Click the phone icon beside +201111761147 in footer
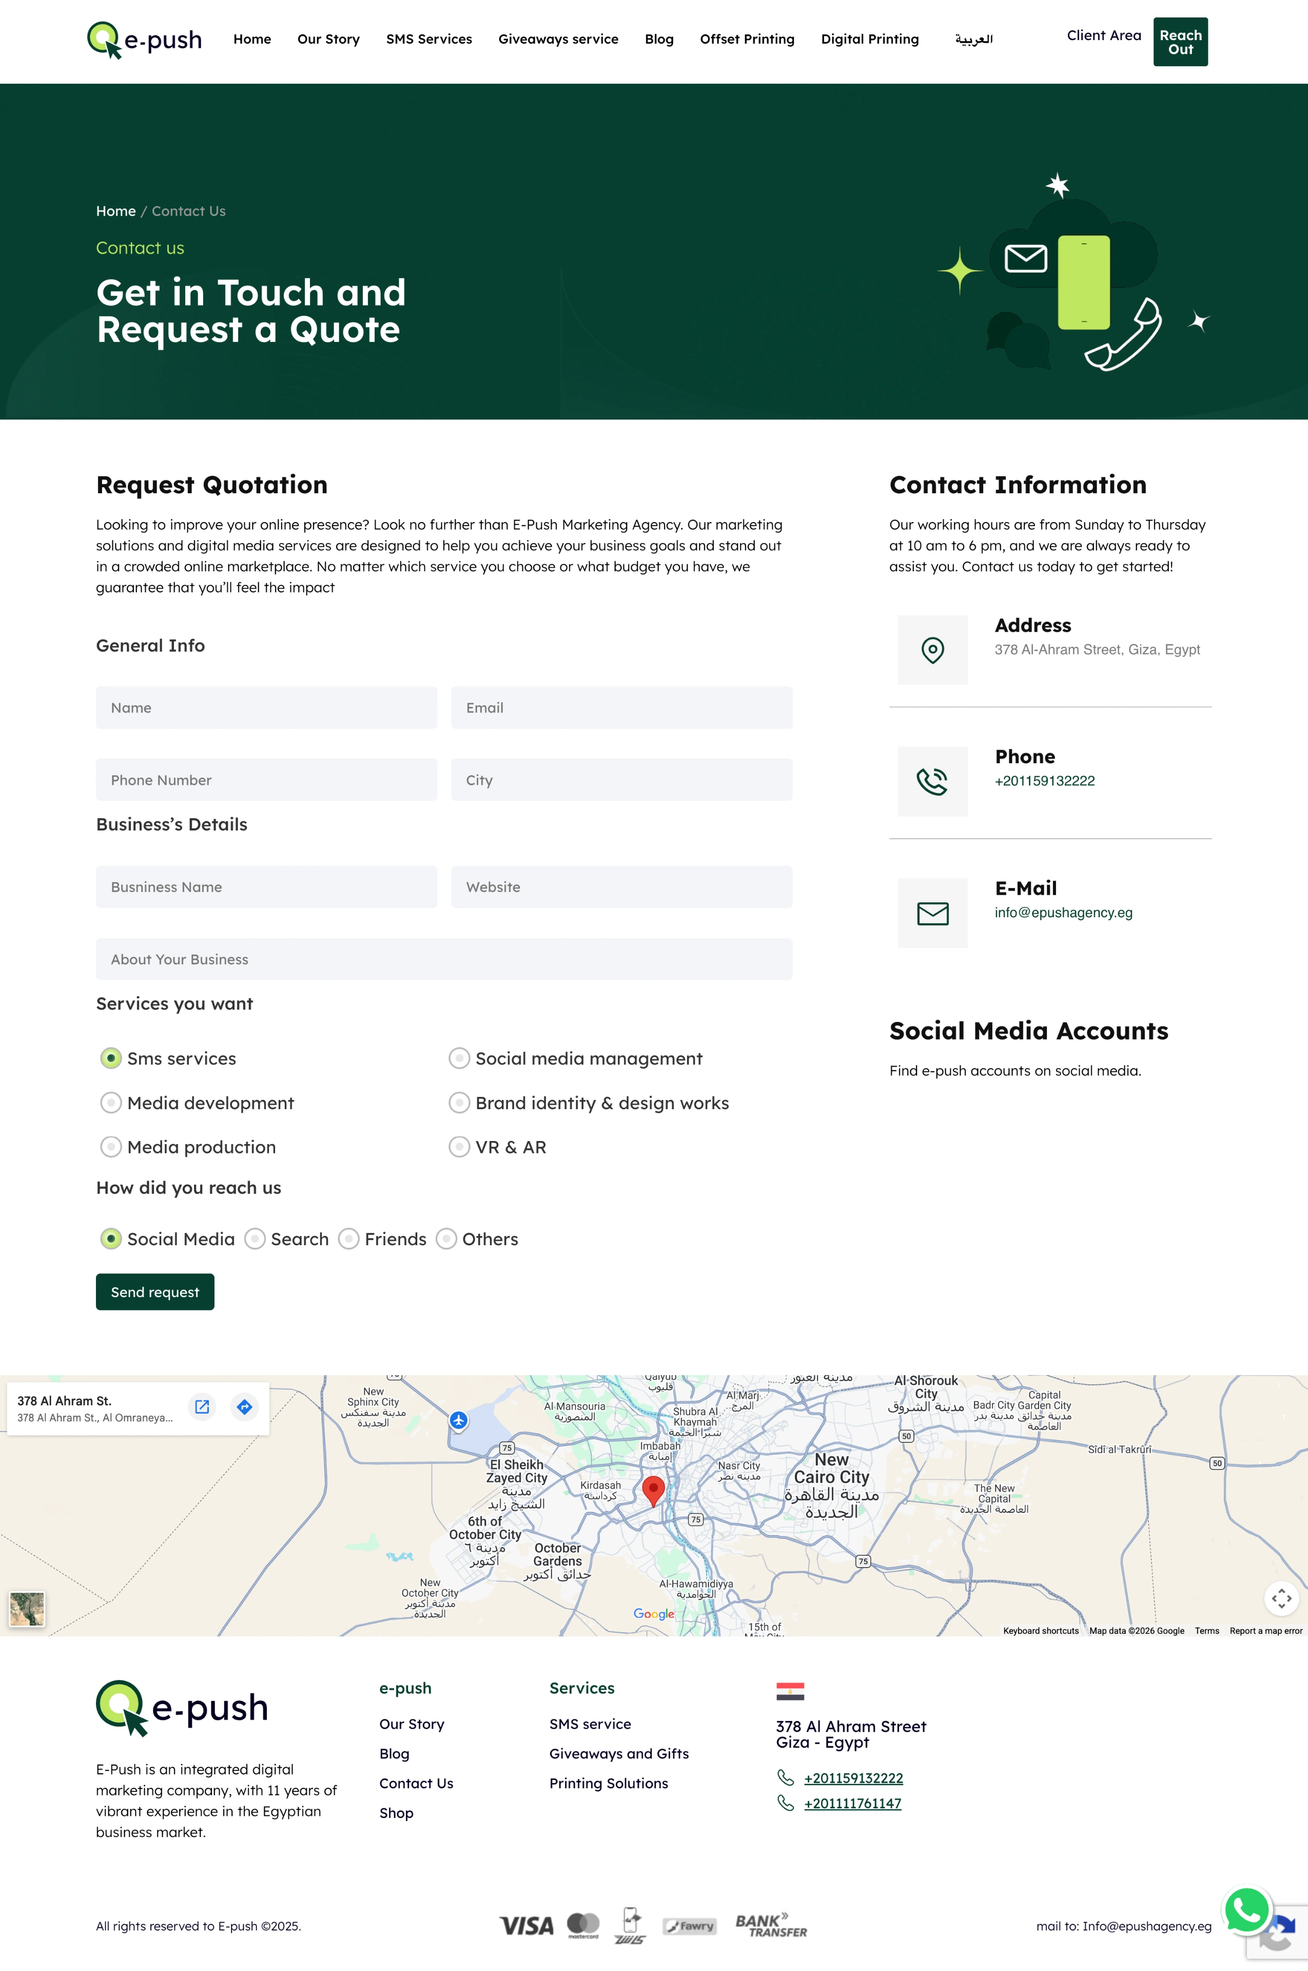This screenshot has height=1971, width=1308. (785, 1803)
